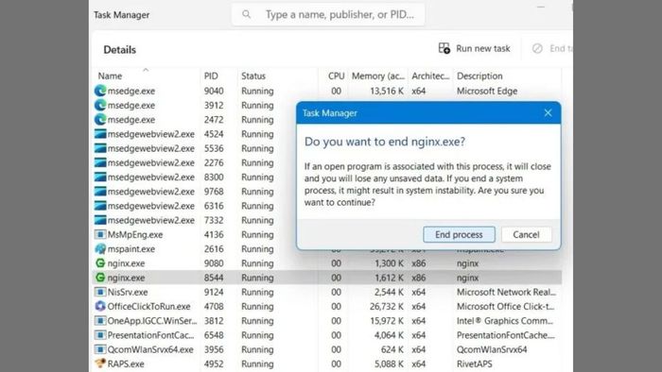Viewport: 662px width, 372px height.
Task: Click the nginx icon for PID 9080
Action: 100,262
